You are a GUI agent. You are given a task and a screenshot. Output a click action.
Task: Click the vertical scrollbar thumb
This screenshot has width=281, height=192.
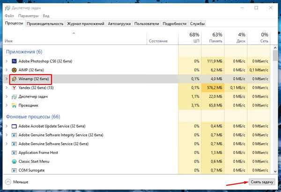(x=275, y=56)
